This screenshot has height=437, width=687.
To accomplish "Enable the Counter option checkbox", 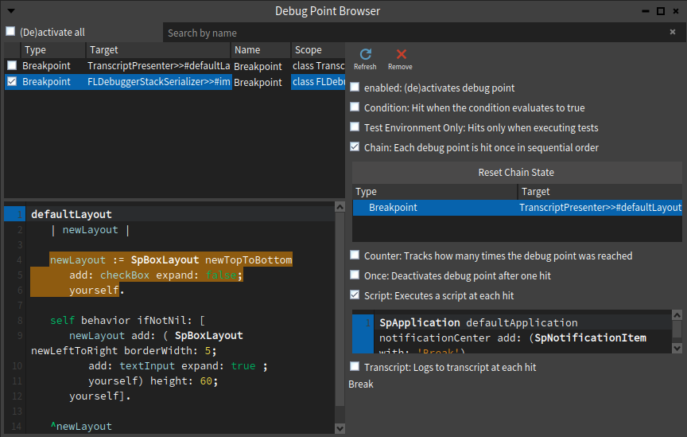I will click(355, 256).
